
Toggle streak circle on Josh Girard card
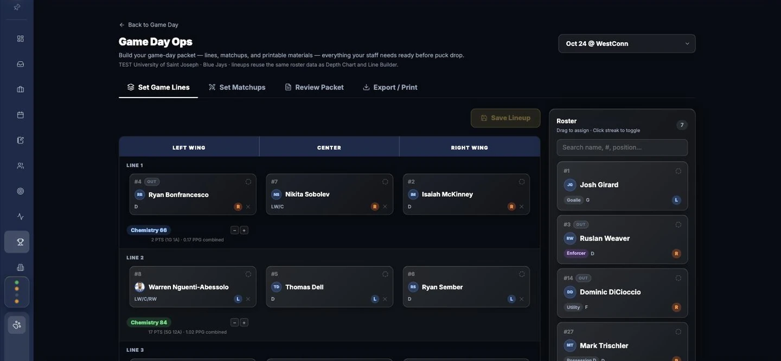[678, 171]
